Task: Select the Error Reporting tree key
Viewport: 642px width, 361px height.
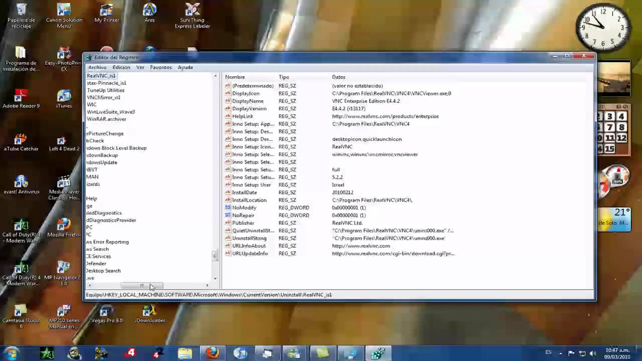Action: 107,242
